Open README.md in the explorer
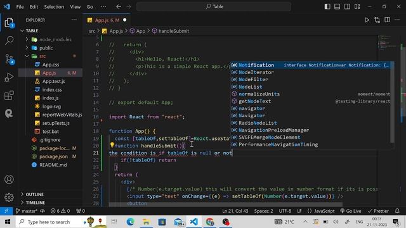The width and height of the screenshot is (406, 228). 53,165
